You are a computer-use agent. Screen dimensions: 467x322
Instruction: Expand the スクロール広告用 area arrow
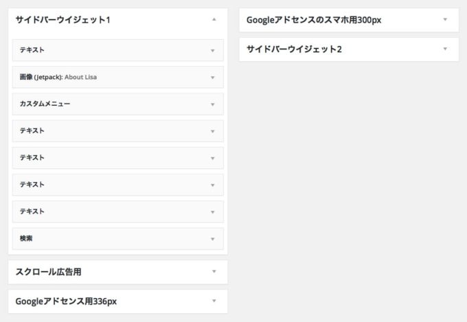click(x=214, y=271)
